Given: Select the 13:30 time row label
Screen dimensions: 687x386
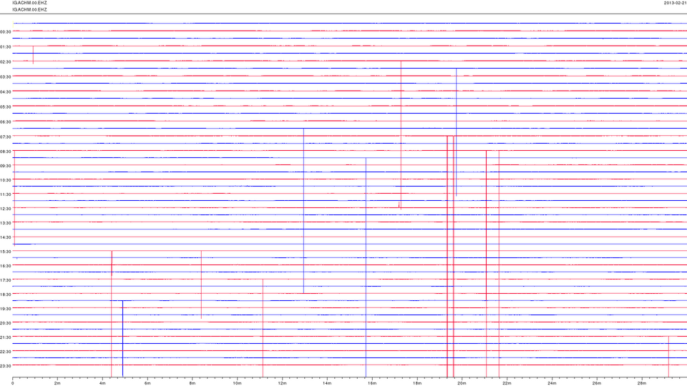Looking at the screenshot, I should [x=6, y=223].
